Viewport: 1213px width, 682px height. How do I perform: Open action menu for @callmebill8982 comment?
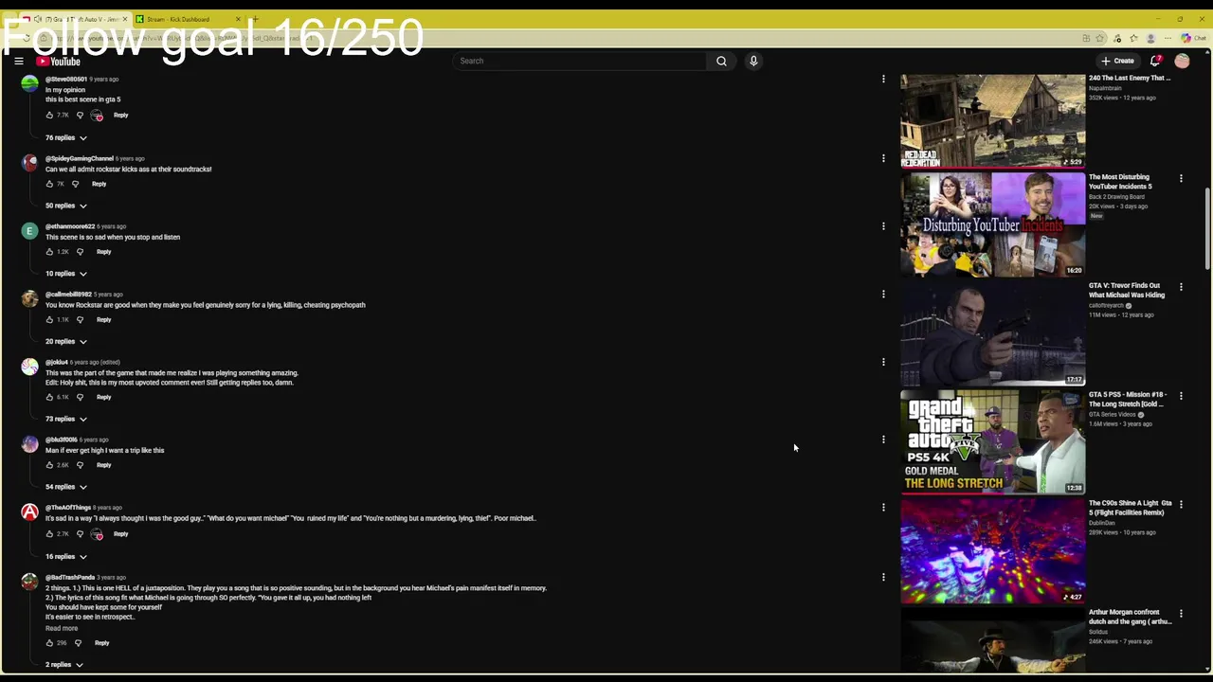883,295
